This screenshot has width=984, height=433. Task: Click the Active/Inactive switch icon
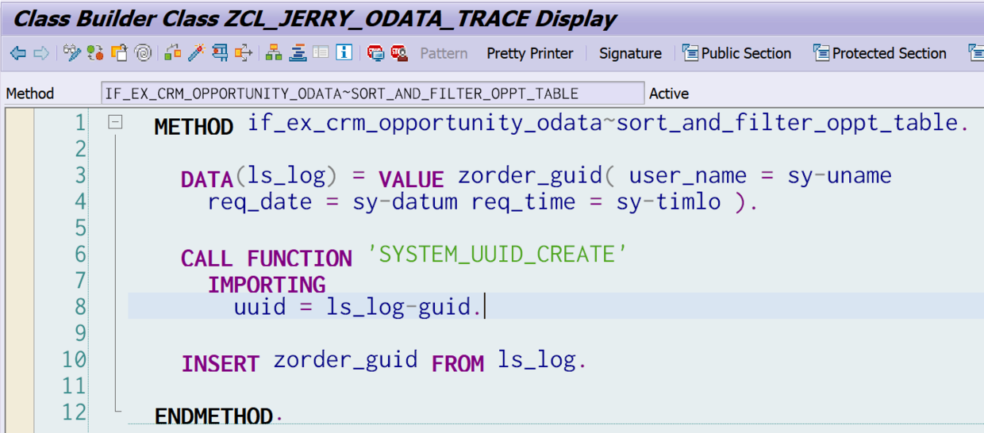(x=95, y=53)
